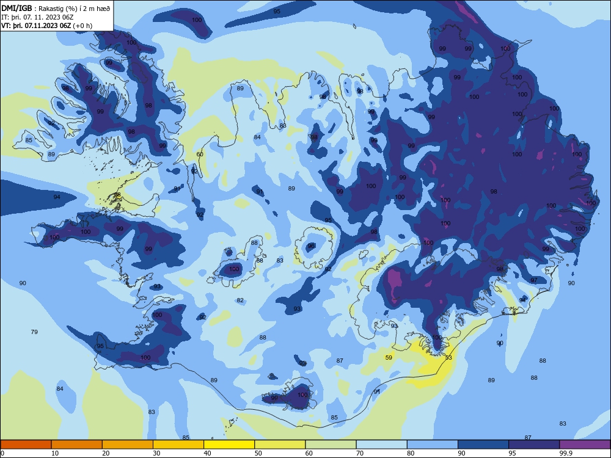
Task: Choose the yellow-green 60–70 legend swatch
Action: tap(331, 445)
